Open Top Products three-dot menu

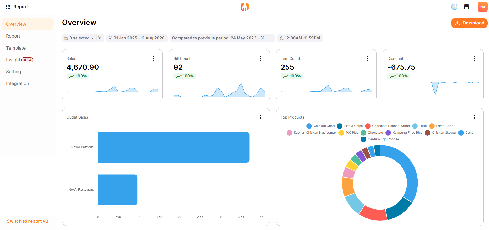point(475,117)
